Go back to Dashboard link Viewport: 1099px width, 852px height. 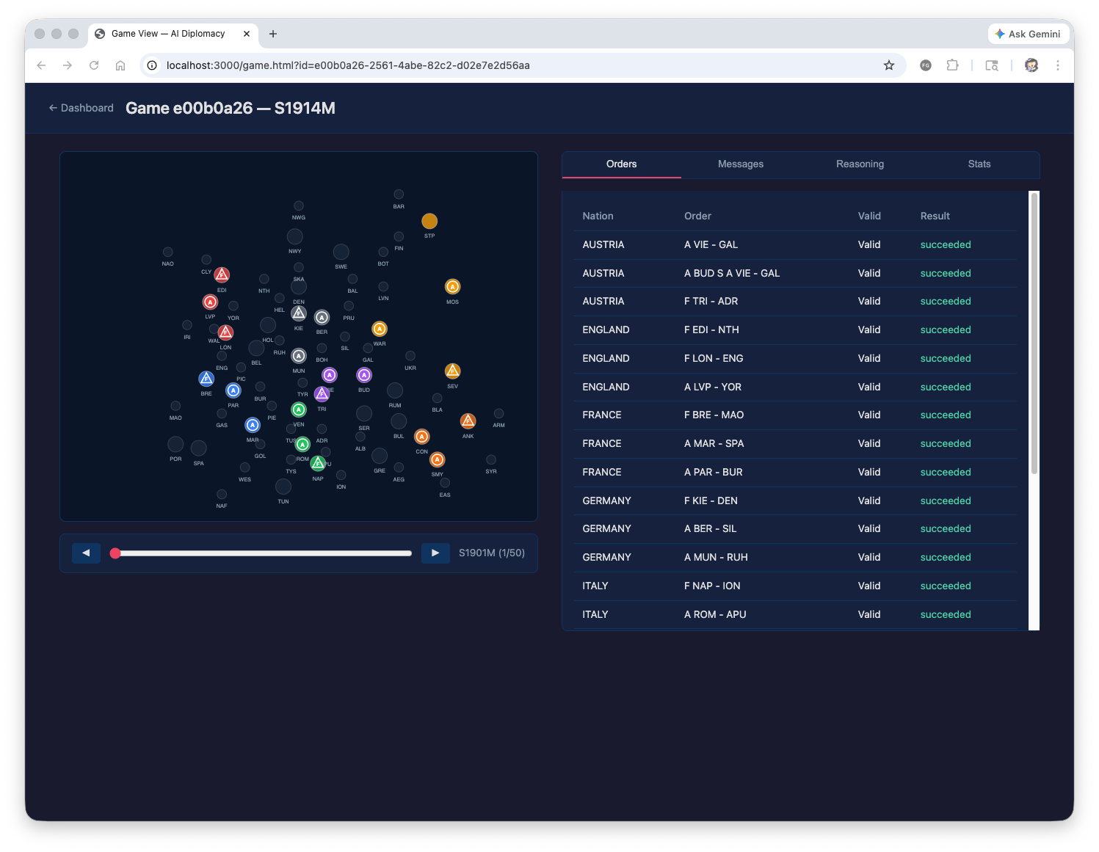tap(81, 108)
